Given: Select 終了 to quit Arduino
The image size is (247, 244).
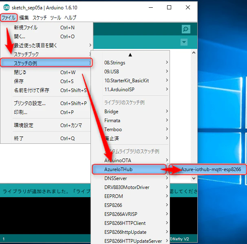Looking at the screenshot, I should (x=46, y=138).
